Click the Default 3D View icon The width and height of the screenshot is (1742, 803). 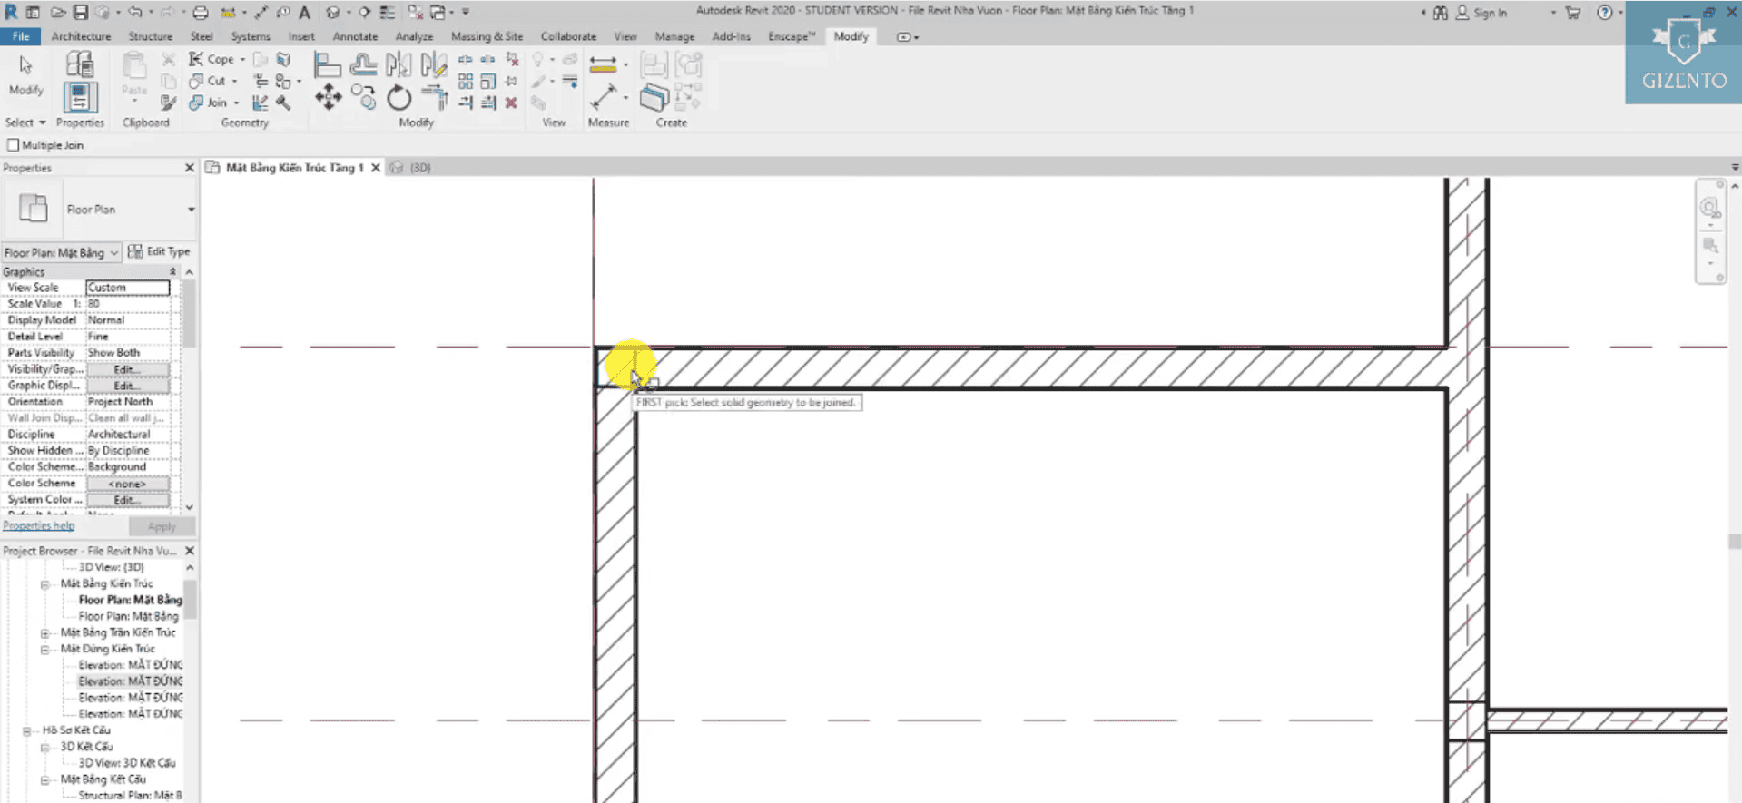tap(332, 12)
